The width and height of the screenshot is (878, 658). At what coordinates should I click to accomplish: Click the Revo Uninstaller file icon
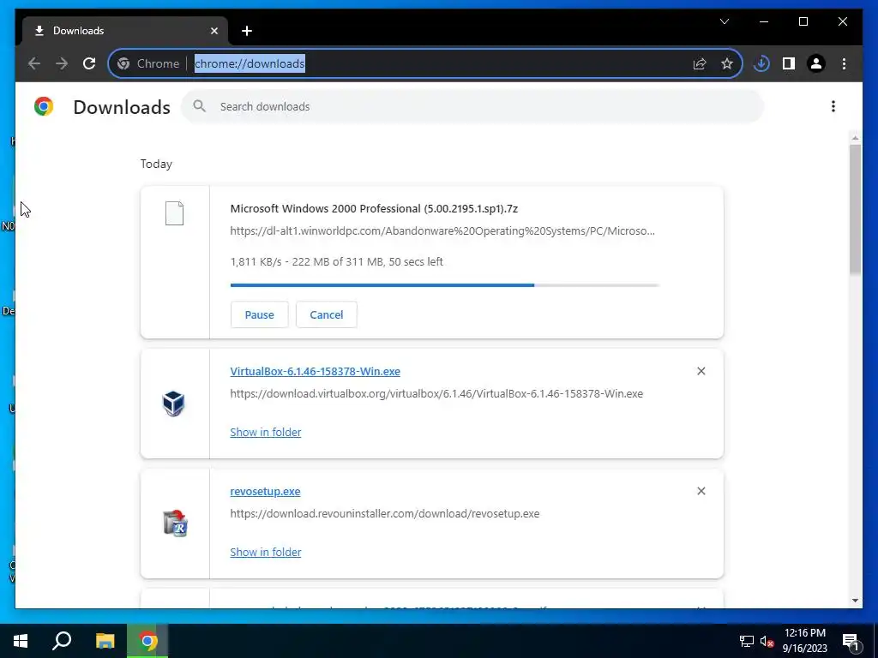(x=175, y=523)
